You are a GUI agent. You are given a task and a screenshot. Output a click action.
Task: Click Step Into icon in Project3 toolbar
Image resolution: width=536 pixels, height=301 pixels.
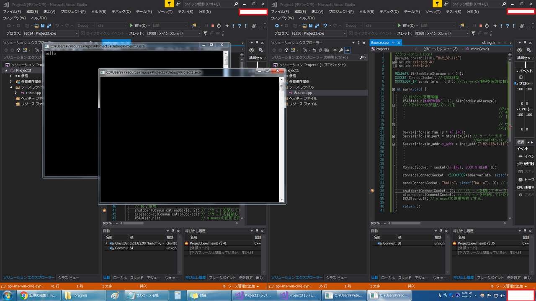click(233, 26)
